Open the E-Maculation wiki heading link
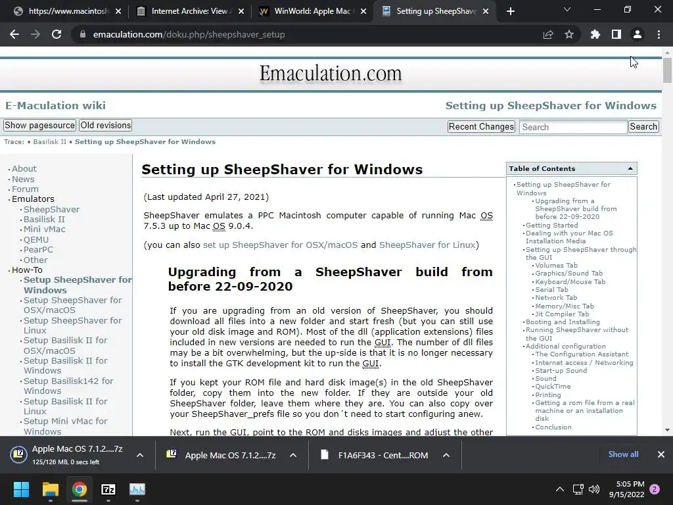The height and width of the screenshot is (505, 673). tap(55, 106)
